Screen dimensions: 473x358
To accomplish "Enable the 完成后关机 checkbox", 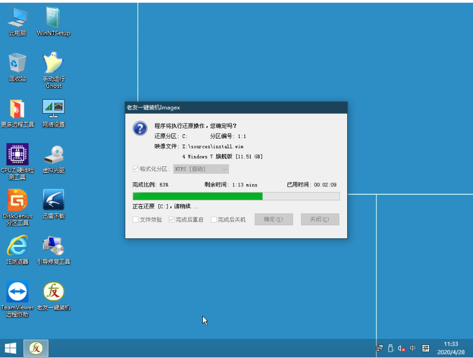I will (214, 219).
